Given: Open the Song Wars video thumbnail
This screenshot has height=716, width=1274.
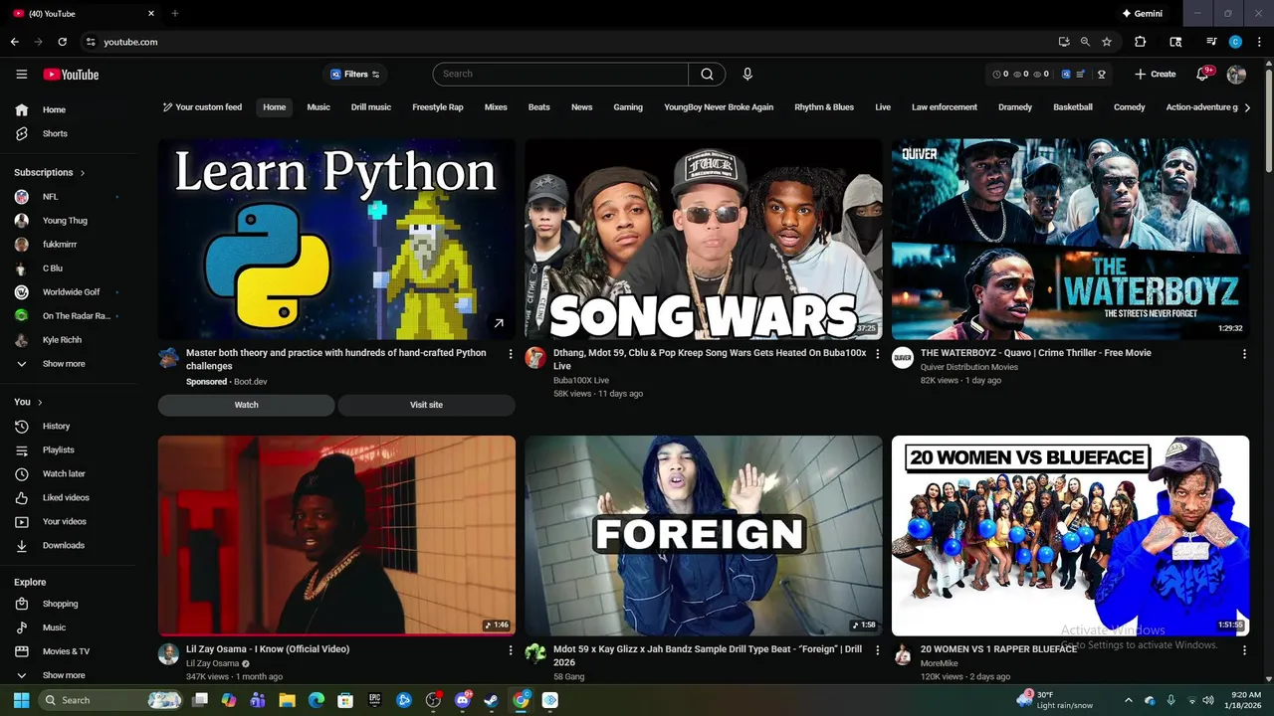Looking at the screenshot, I should point(704,239).
